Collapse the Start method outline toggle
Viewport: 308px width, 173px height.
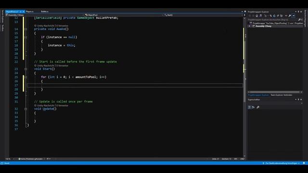coord(26,69)
